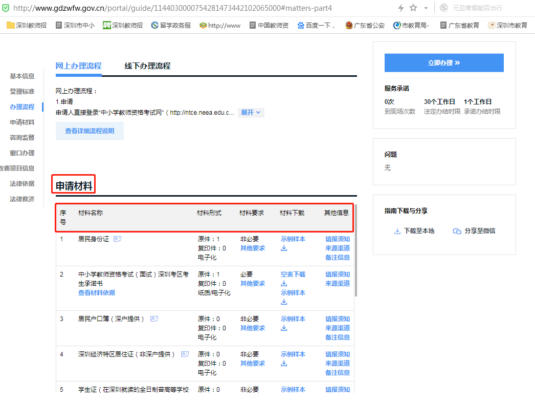Click the materials table vertical scrollbar
This screenshot has width=535, height=402.
[x=356, y=251]
